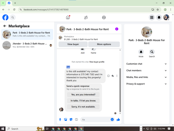Open emoji picker in message box

pyautogui.click(x=112, y=119)
